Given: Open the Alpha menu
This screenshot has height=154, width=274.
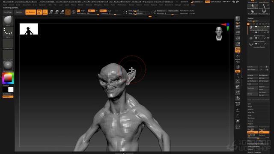Looking at the screenshot, I should coord(5,5).
